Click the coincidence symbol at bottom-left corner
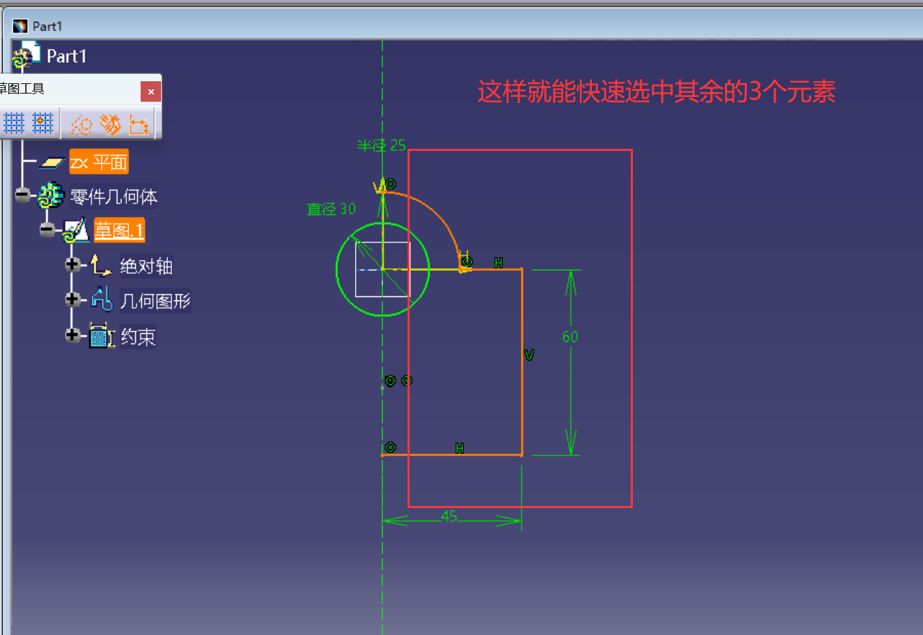The width and height of the screenshot is (923, 635). pos(390,447)
